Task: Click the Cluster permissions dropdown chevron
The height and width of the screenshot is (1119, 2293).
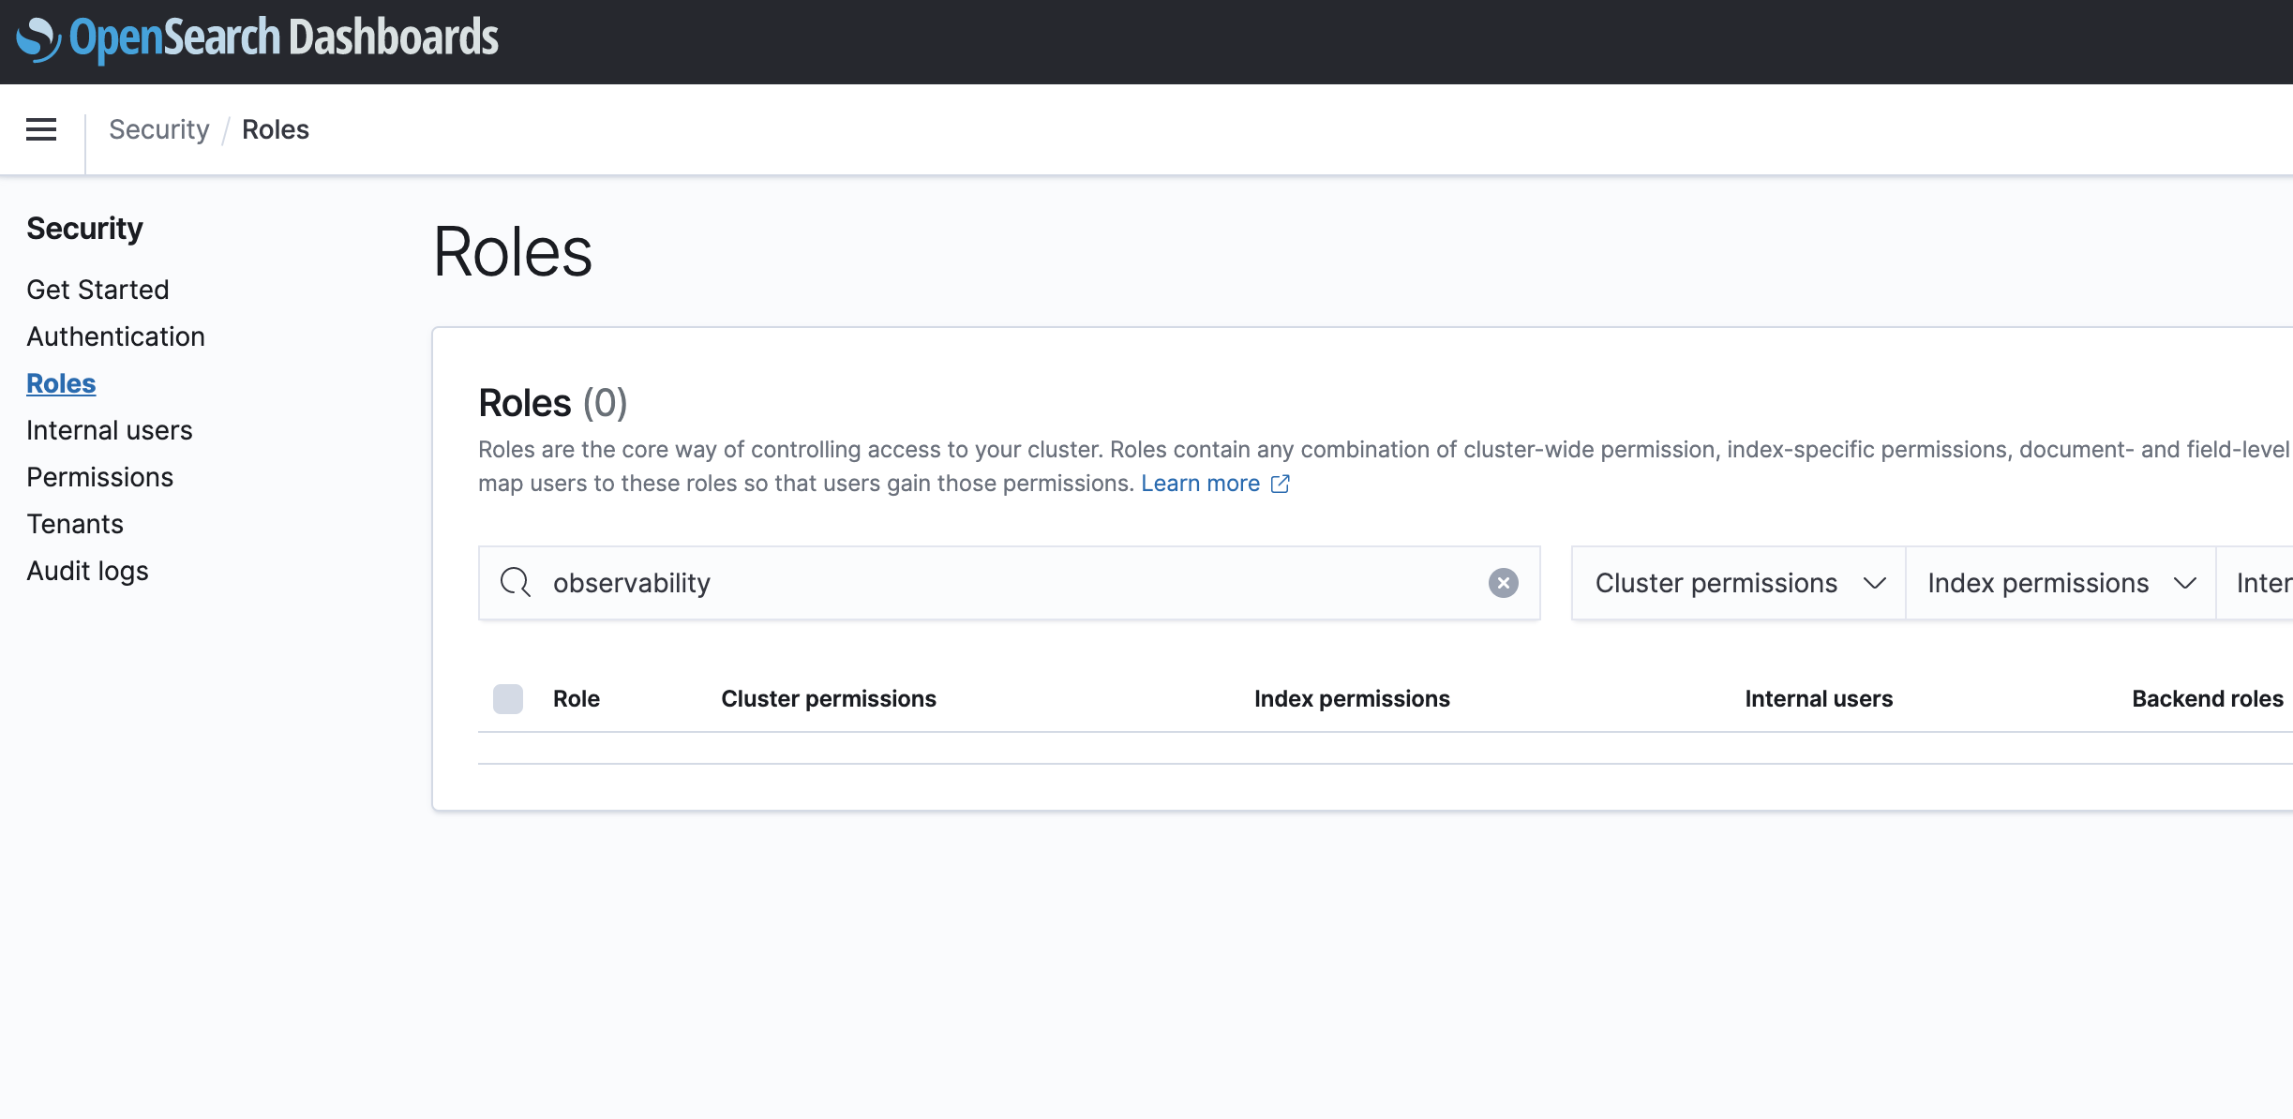Action: pos(1875,582)
